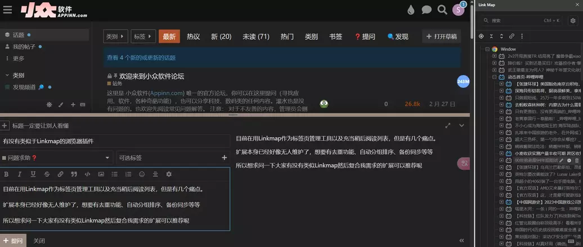Viewport: 583px width, 247px height.
Task: Open the Link Map three-dot more menu
Action: coord(522,36)
